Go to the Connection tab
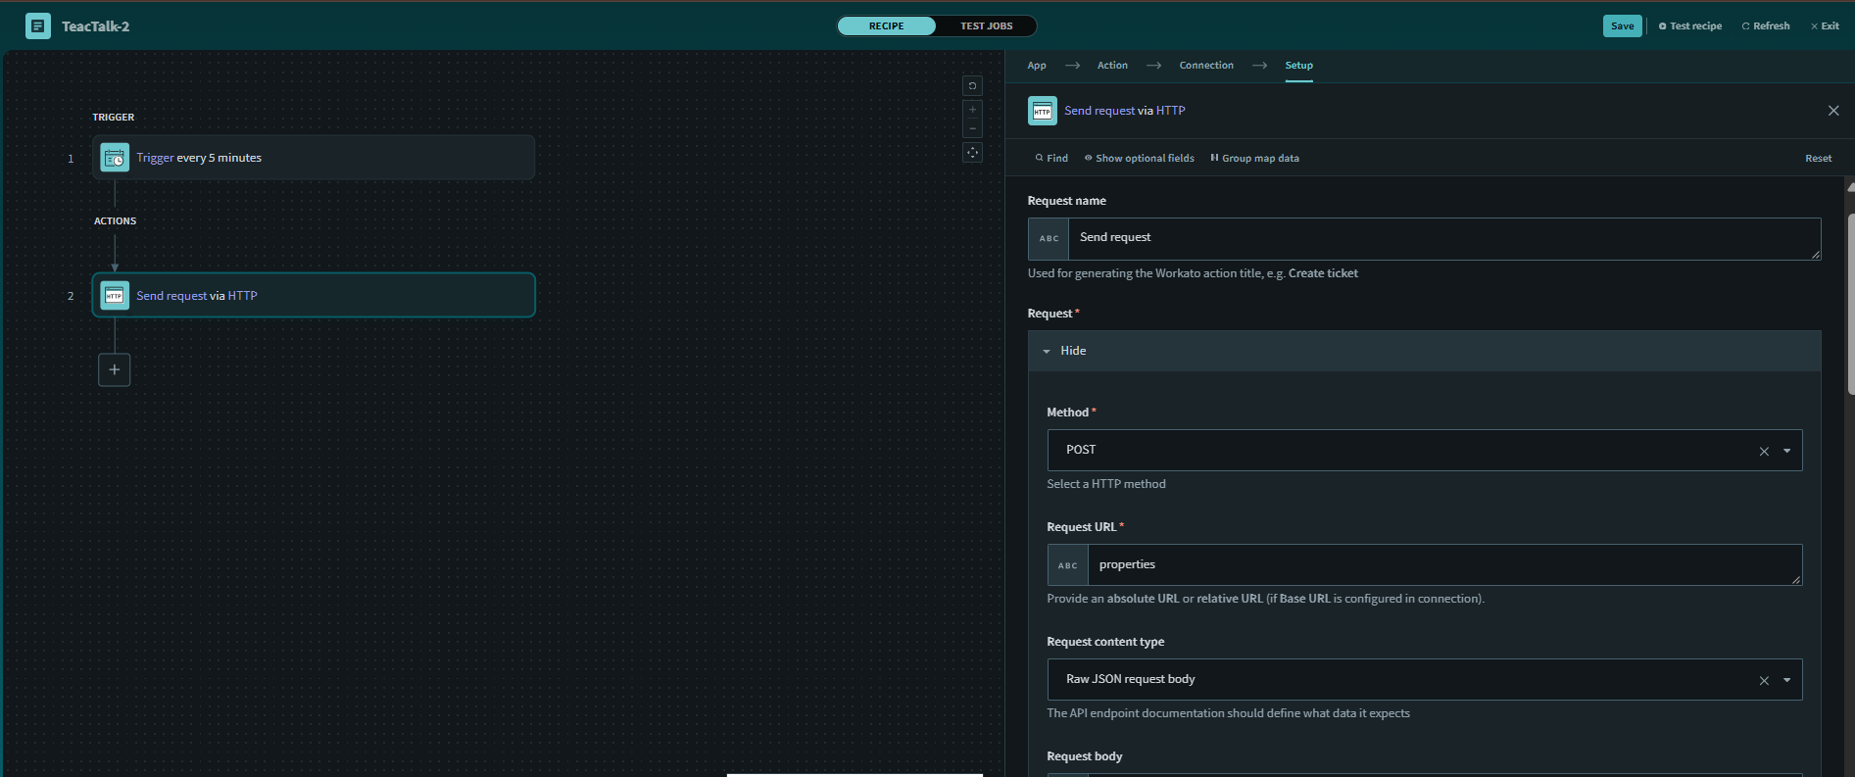The height and width of the screenshot is (777, 1855). [x=1205, y=66]
